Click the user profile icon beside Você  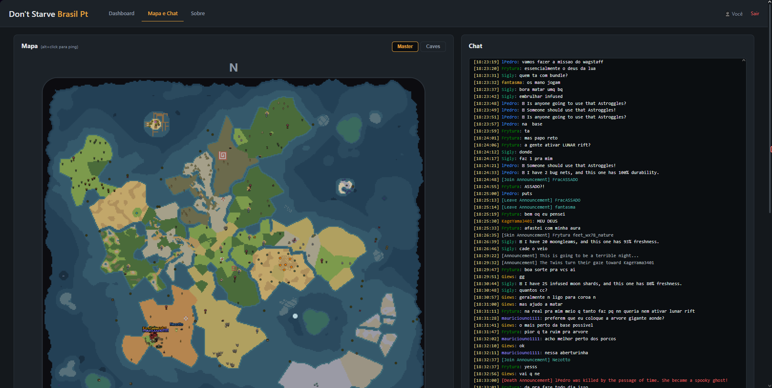click(x=728, y=14)
